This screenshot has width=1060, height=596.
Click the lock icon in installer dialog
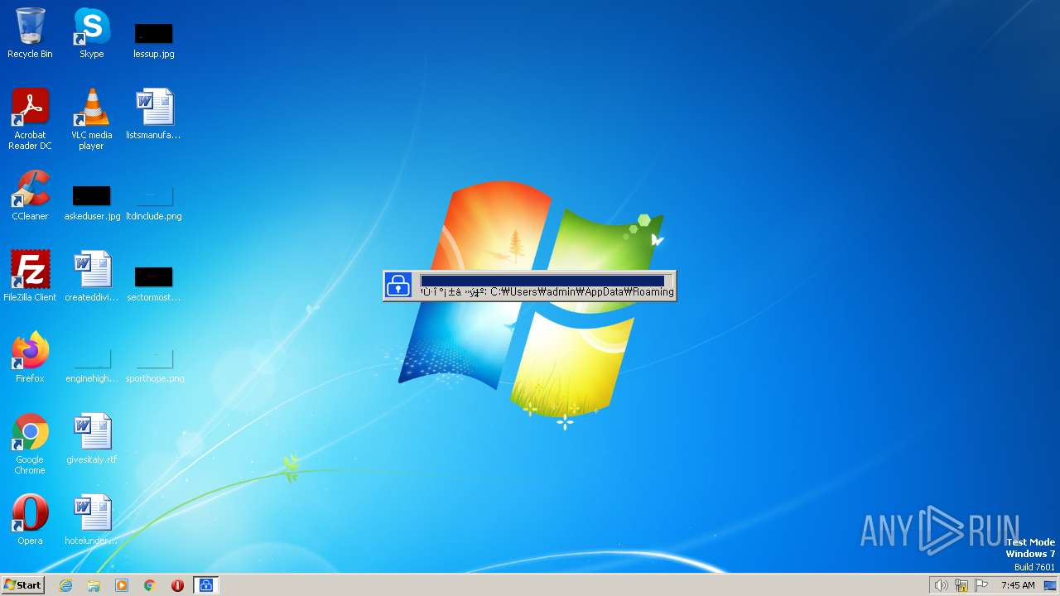(x=398, y=286)
